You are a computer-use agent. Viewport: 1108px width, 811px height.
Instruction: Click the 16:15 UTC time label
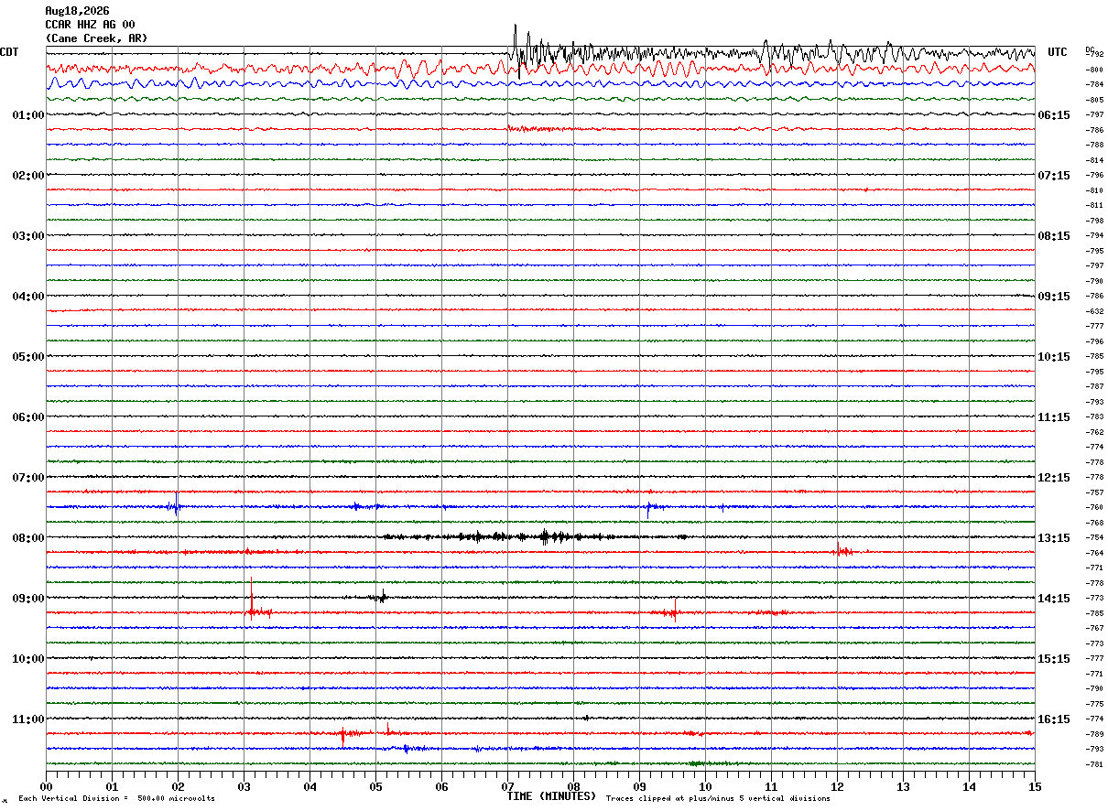click(x=1054, y=719)
